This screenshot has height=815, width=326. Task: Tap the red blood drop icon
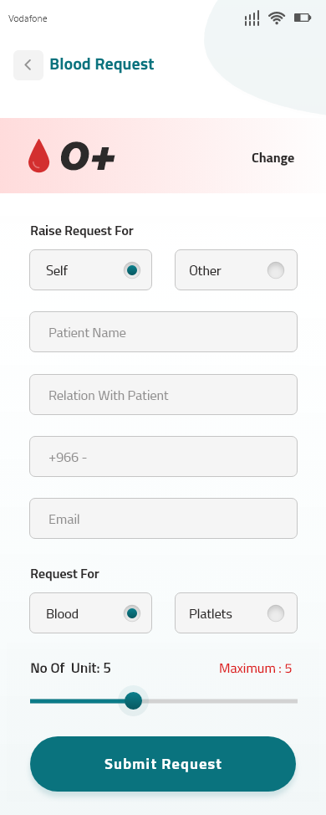39,156
